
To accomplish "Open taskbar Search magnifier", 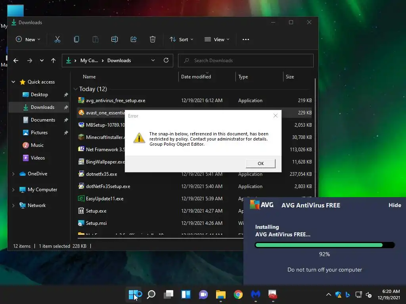I will click(x=151, y=294).
